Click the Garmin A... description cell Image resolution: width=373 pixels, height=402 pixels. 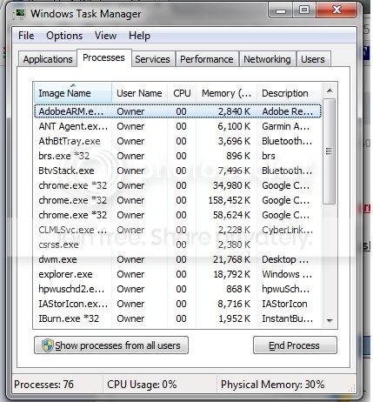tap(286, 126)
